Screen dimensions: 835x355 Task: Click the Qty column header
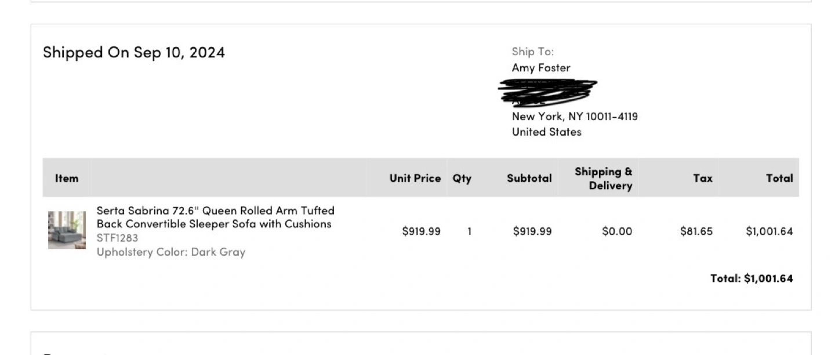(x=462, y=178)
